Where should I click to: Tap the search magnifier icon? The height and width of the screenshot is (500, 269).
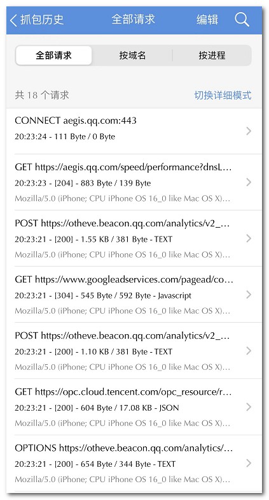point(242,20)
